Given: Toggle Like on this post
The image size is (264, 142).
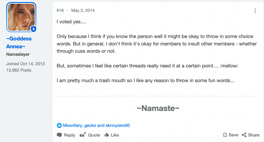Looking at the screenshot, I should point(112,135).
